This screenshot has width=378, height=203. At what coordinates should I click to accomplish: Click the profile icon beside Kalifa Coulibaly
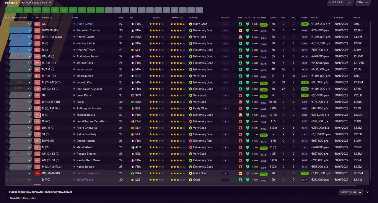74,134
